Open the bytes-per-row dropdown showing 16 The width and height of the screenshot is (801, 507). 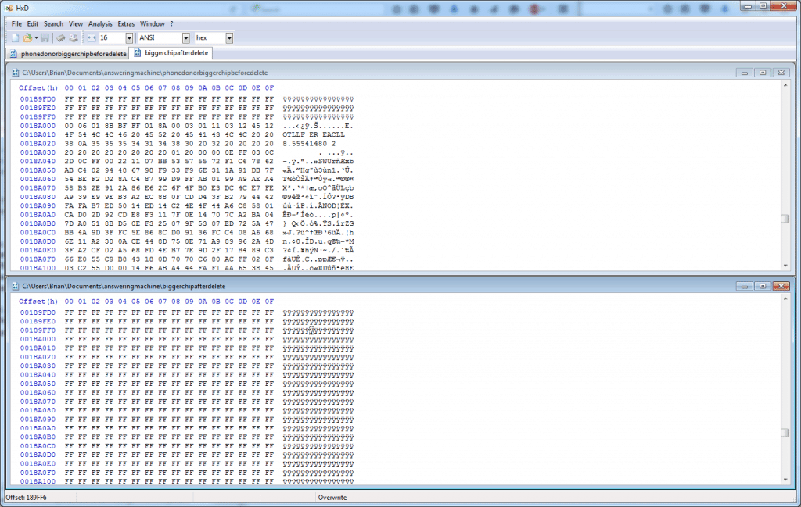point(129,37)
